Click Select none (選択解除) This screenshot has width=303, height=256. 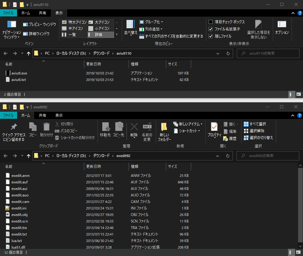pos(254,131)
